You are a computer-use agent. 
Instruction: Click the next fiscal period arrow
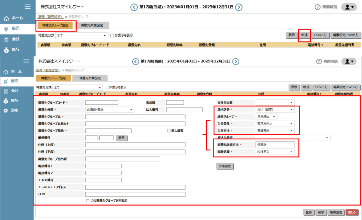tap(239, 7)
